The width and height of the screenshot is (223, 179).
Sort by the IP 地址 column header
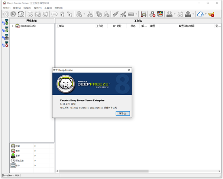coord(117,26)
